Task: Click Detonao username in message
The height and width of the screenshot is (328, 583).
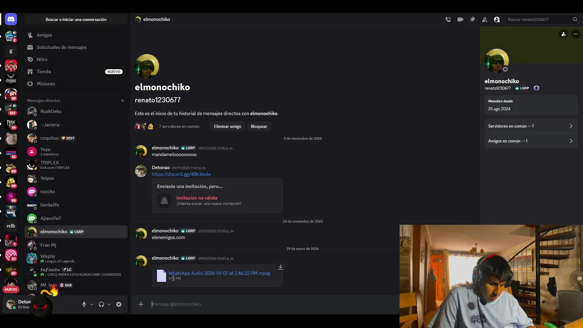Action: (x=161, y=168)
